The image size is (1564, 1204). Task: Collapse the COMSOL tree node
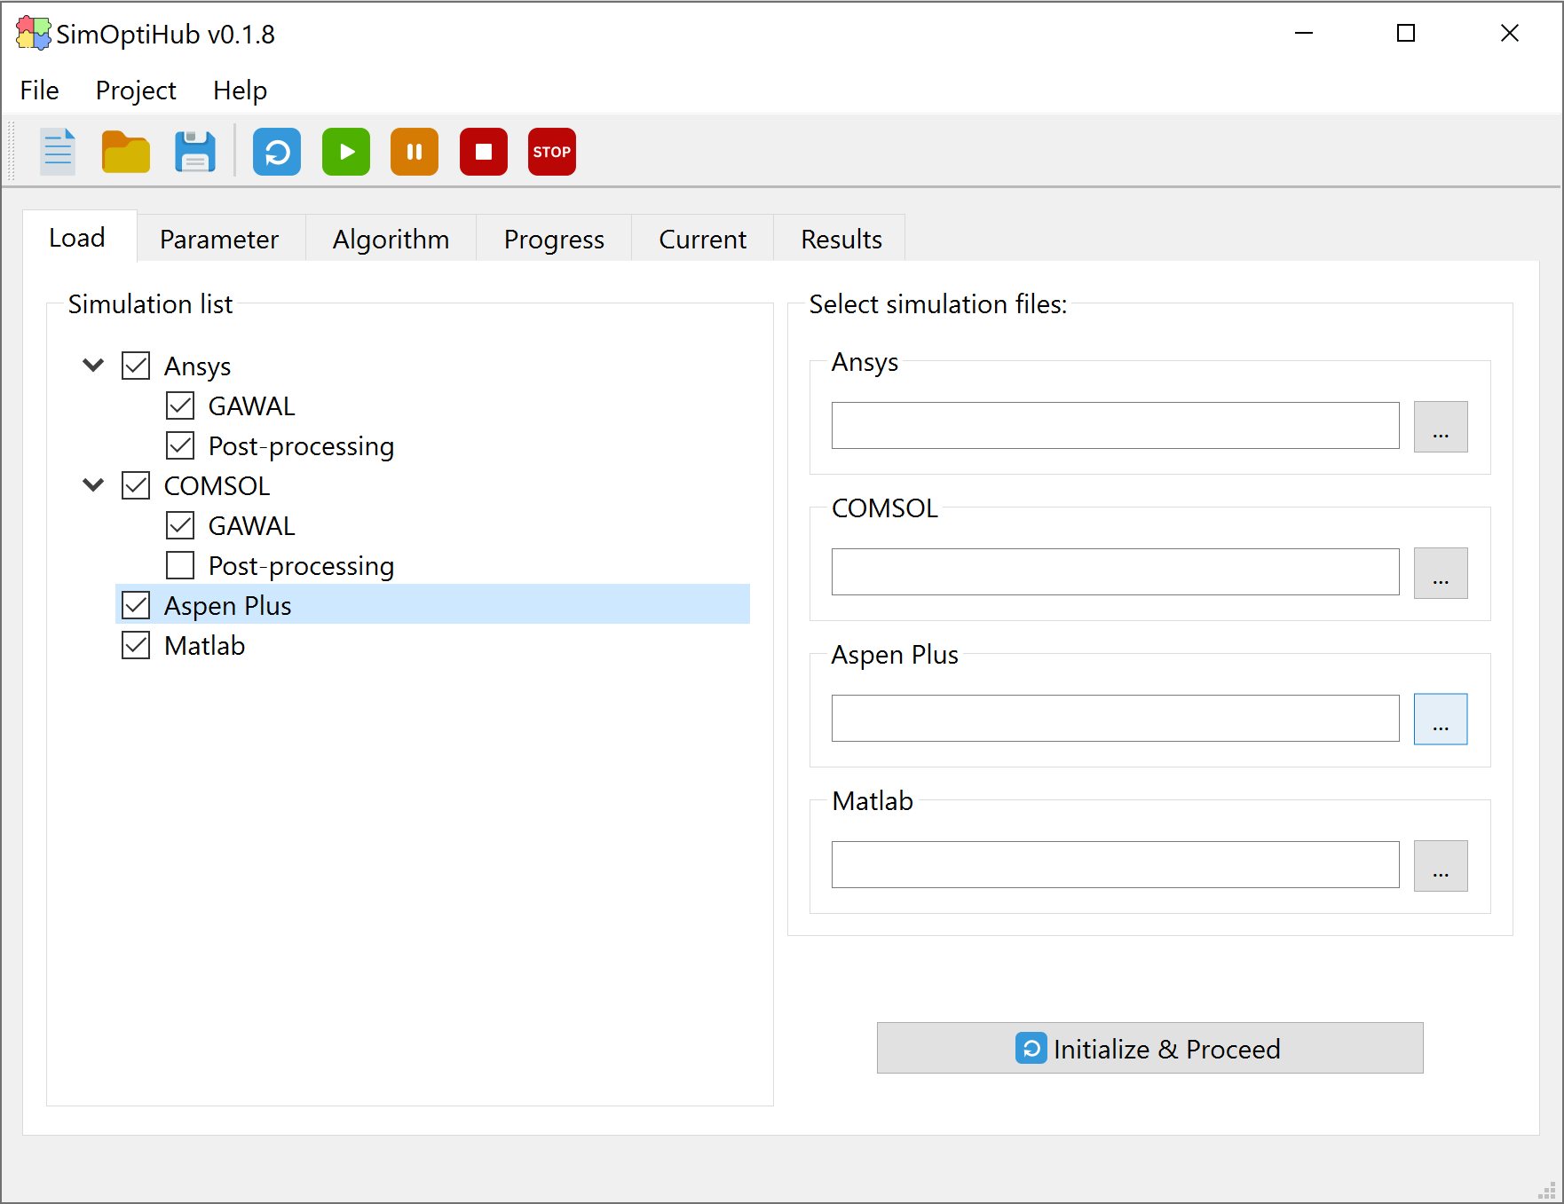click(x=93, y=484)
